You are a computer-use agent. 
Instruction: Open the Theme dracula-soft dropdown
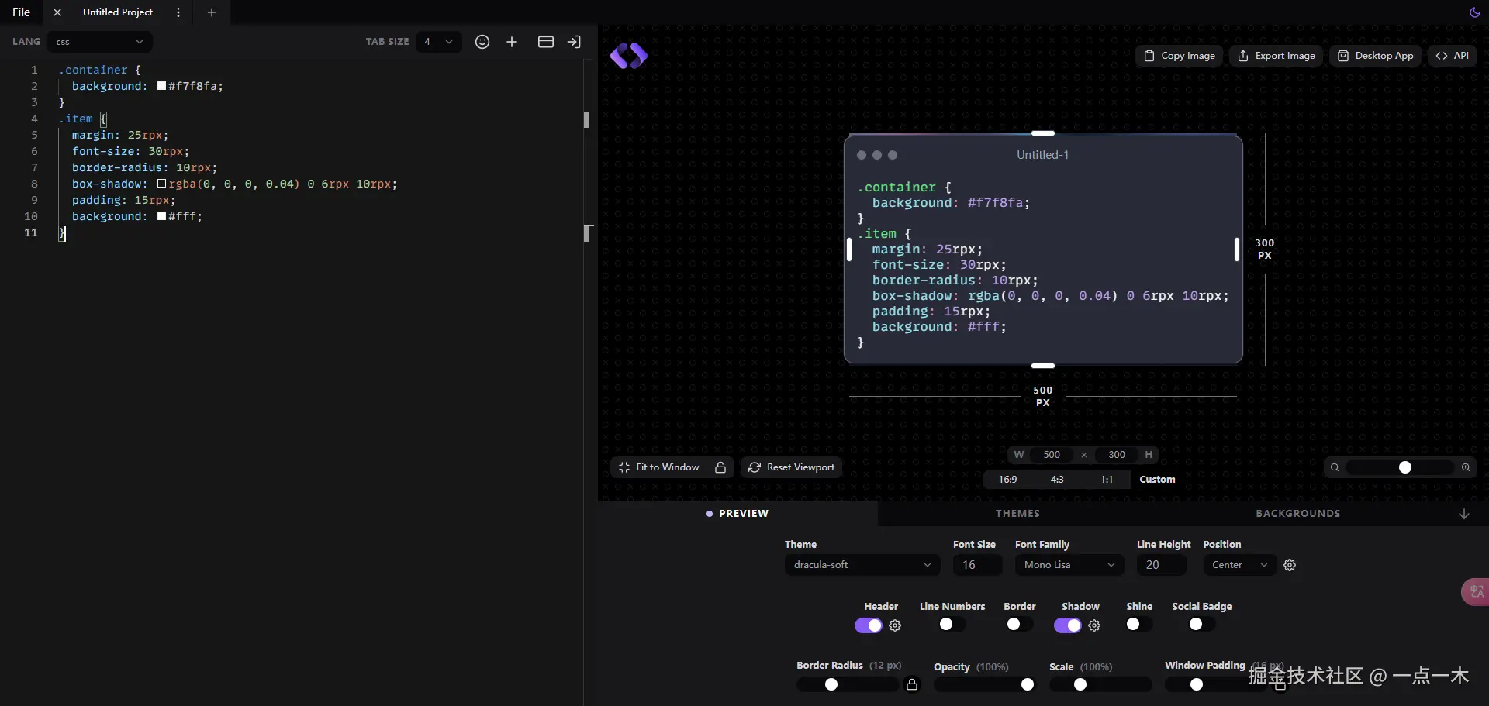[862, 565]
